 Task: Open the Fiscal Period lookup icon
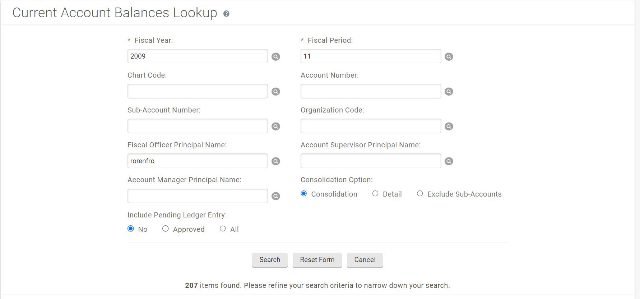tap(449, 57)
